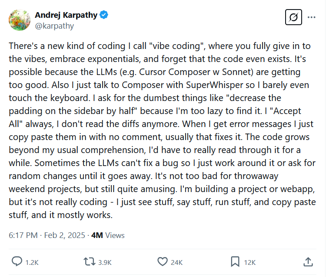Click the 12K bookmarks count
Image resolution: width=326 pixels, height=277 pixels.
250,262
